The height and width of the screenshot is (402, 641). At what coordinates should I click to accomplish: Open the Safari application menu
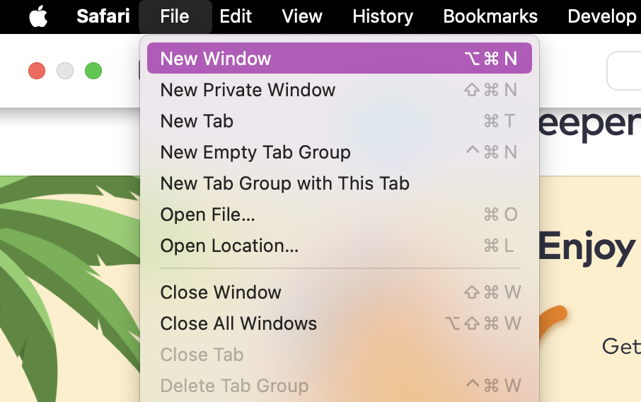(103, 16)
